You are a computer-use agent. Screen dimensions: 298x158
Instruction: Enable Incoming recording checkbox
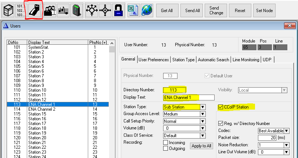point(165,143)
